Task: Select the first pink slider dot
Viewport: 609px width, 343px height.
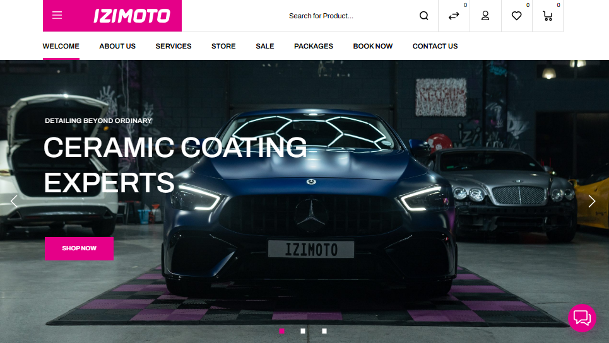Action: pos(281,331)
